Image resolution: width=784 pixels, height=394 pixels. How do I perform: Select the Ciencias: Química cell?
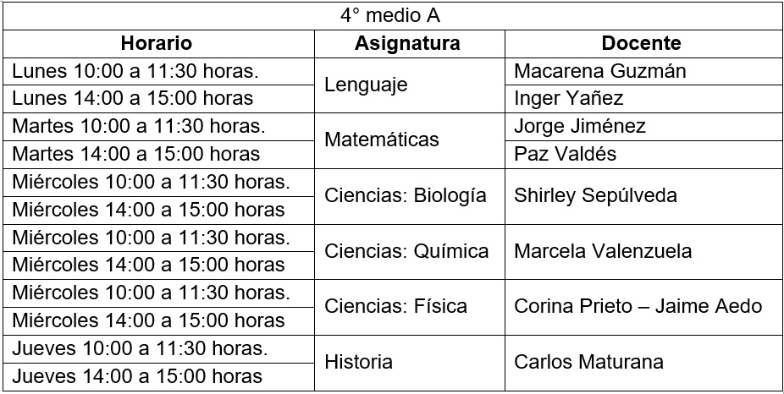406,251
